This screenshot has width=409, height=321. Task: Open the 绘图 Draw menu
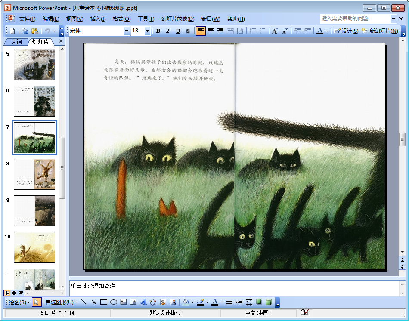pos(19,302)
